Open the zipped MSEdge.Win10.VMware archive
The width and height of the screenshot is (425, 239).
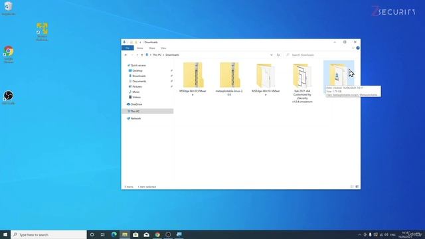(x=193, y=79)
